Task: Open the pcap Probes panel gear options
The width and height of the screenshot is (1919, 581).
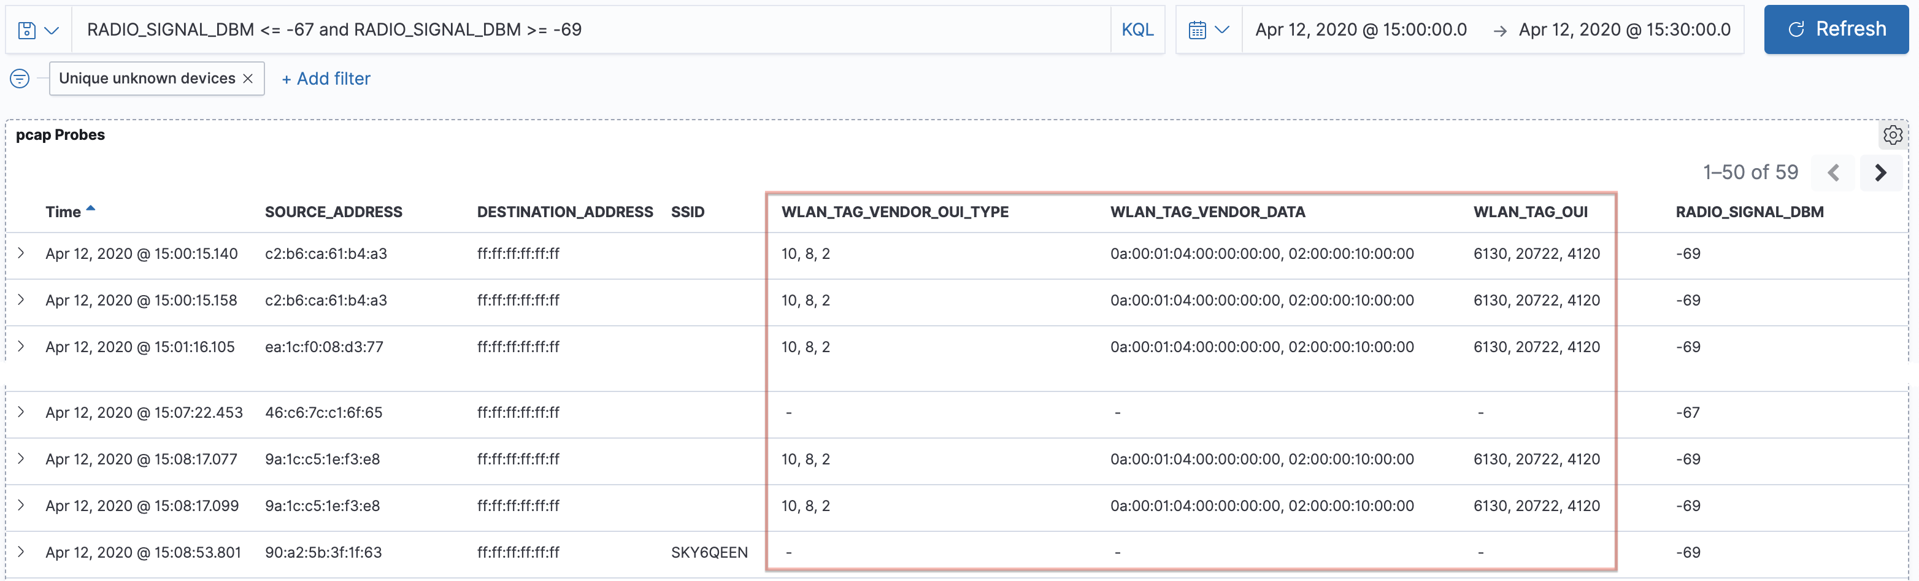Action: 1892,135
